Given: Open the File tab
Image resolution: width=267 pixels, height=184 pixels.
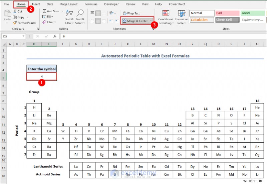Looking at the screenshot, I should (6, 4).
